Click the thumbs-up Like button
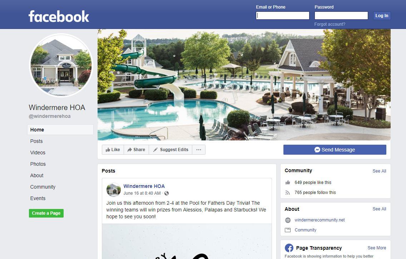 point(113,150)
